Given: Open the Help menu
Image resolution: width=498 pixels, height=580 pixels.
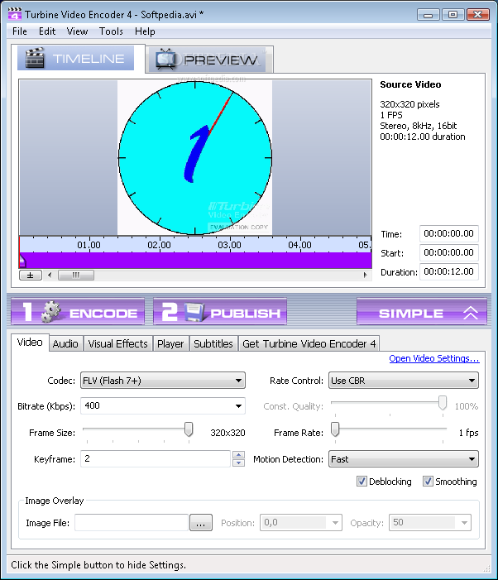Looking at the screenshot, I should coord(145,31).
